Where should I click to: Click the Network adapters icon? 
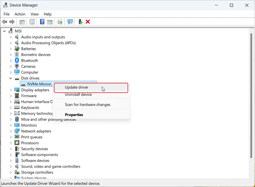17,131
